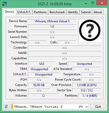The image size is (109, 113).
Task: Close the SSD-Z window
Action: (x=102, y=3)
